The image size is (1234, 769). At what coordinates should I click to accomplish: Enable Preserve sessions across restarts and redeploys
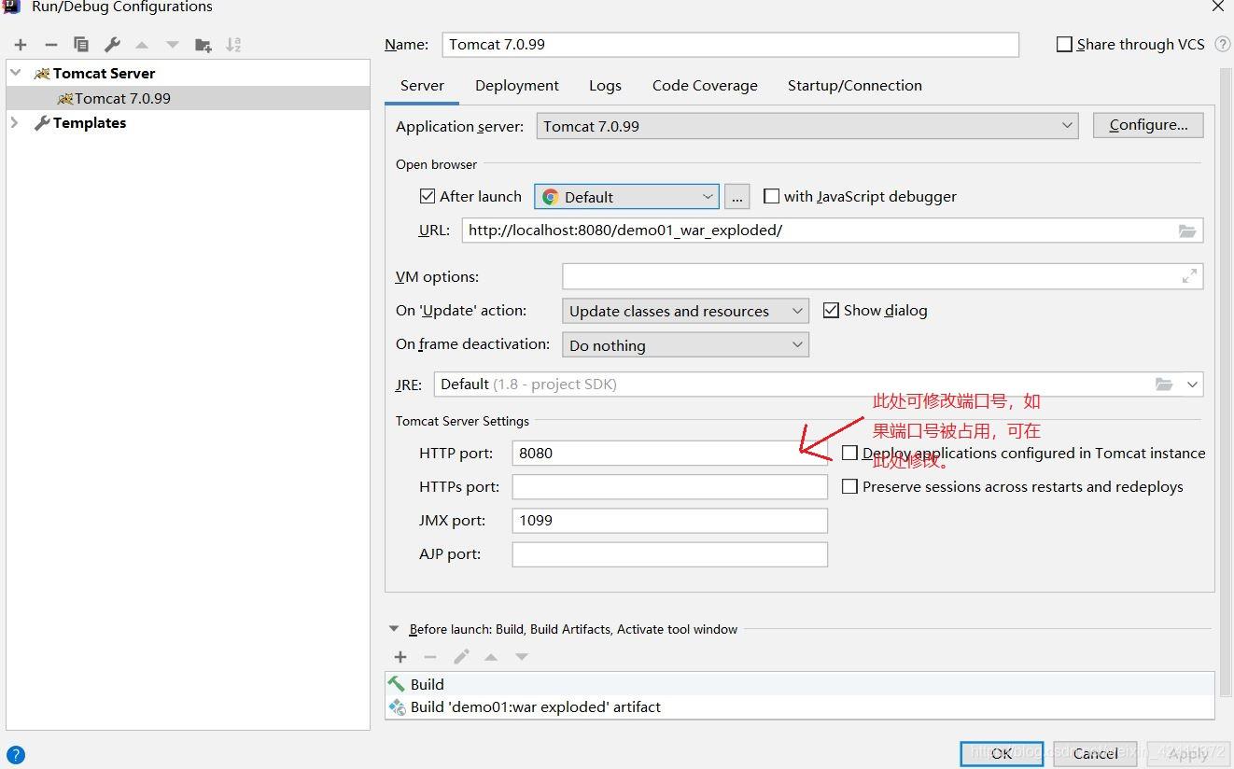point(849,486)
